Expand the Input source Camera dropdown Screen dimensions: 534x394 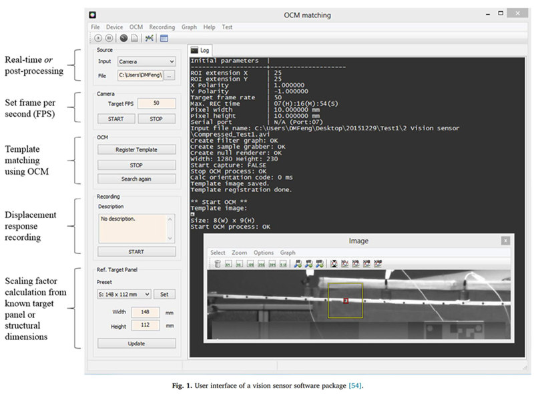pyautogui.click(x=147, y=61)
